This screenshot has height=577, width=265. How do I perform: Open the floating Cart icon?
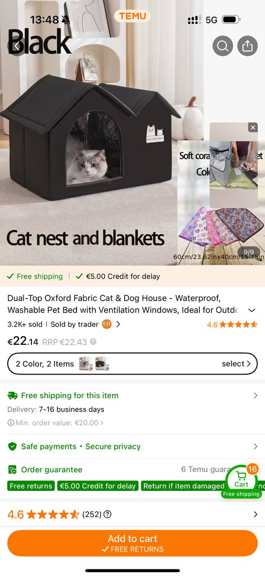[241, 480]
